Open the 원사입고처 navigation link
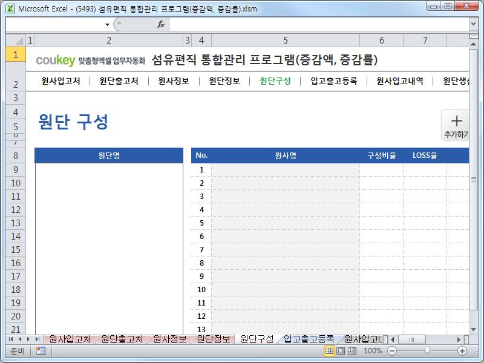The height and width of the screenshot is (363, 484). [x=61, y=81]
